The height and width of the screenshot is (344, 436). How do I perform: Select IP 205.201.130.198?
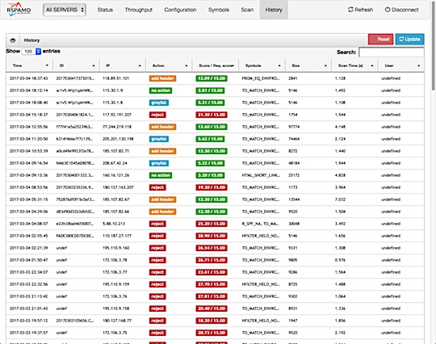click(x=118, y=139)
